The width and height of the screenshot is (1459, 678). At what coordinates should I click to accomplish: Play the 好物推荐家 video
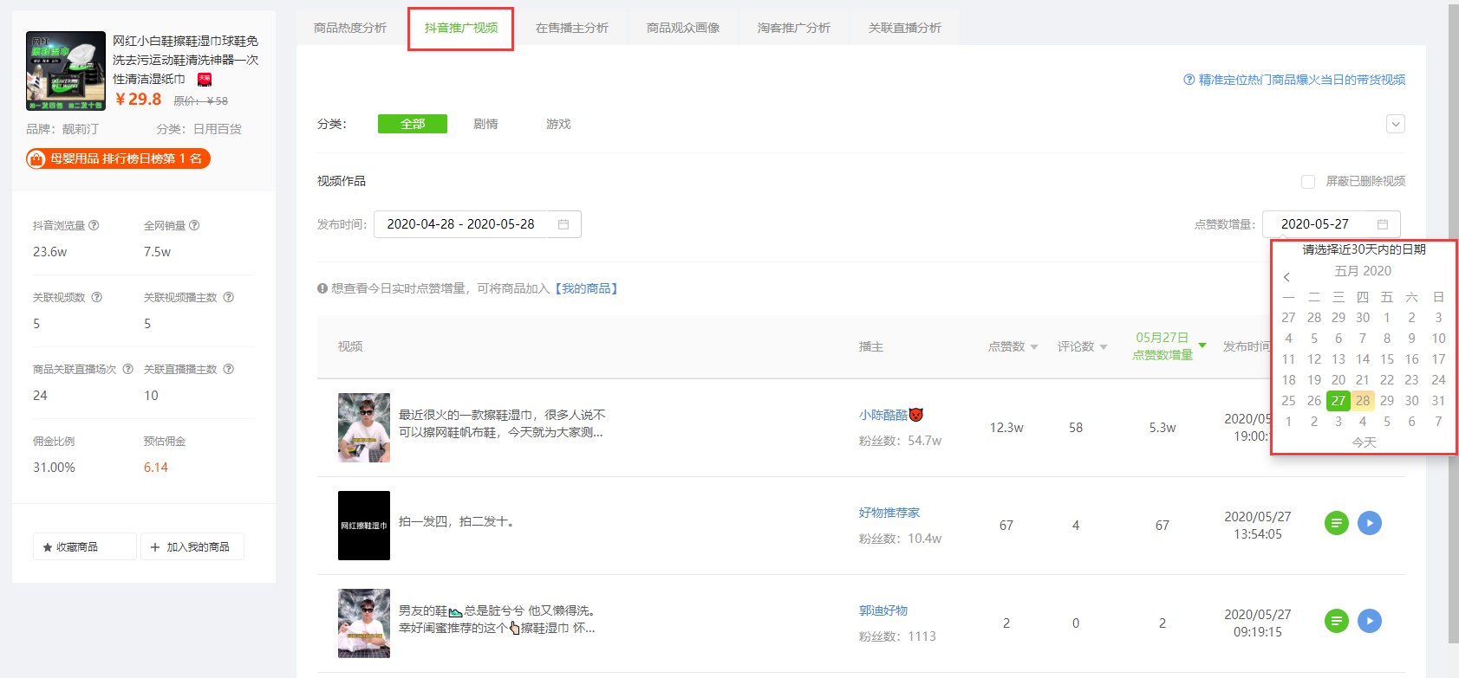[1370, 523]
